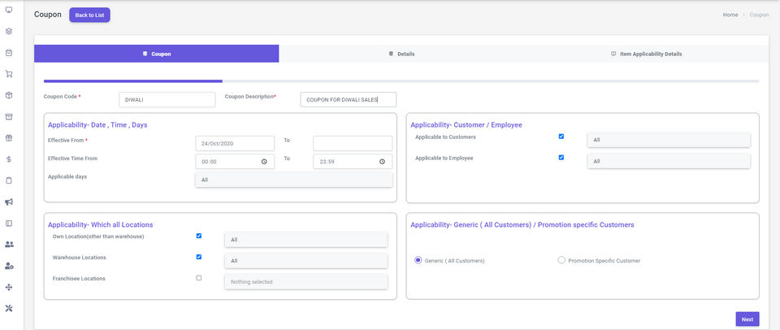Click the Back to List button
The height and width of the screenshot is (330, 780).
pos(89,15)
